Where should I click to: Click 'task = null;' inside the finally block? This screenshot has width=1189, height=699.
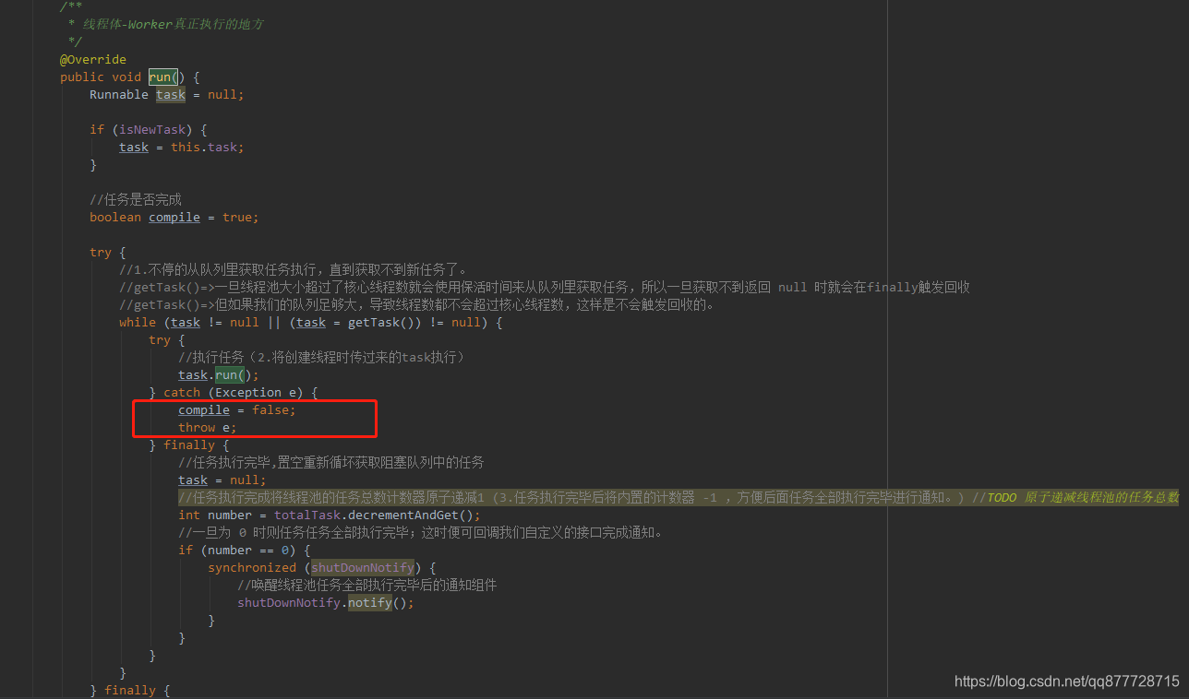(222, 480)
